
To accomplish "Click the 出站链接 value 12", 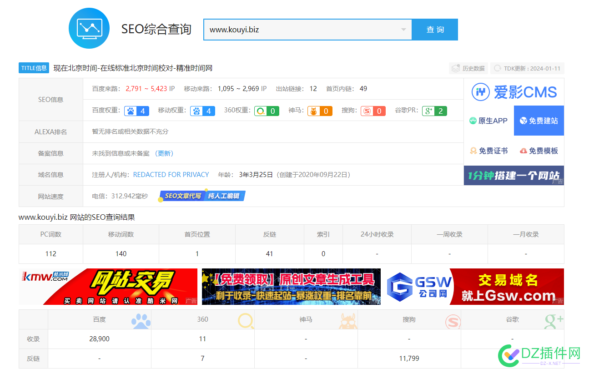I will [313, 89].
